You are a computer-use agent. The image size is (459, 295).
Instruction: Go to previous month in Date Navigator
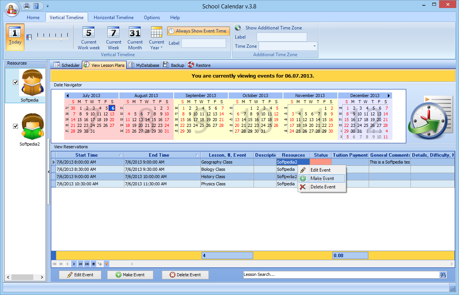pyautogui.click(x=67, y=96)
